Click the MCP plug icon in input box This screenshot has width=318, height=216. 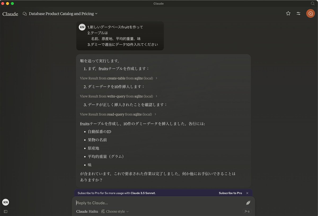click(x=248, y=203)
